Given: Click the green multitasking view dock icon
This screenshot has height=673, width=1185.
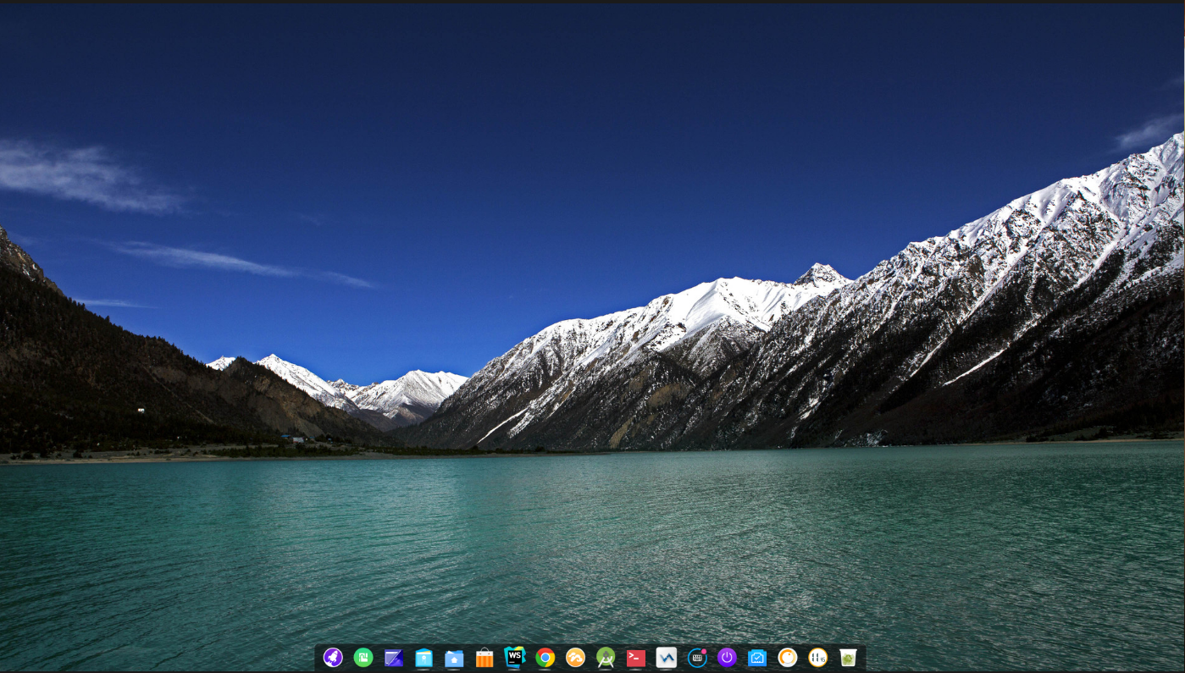Looking at the screenshot, I should tap(363, 657).
